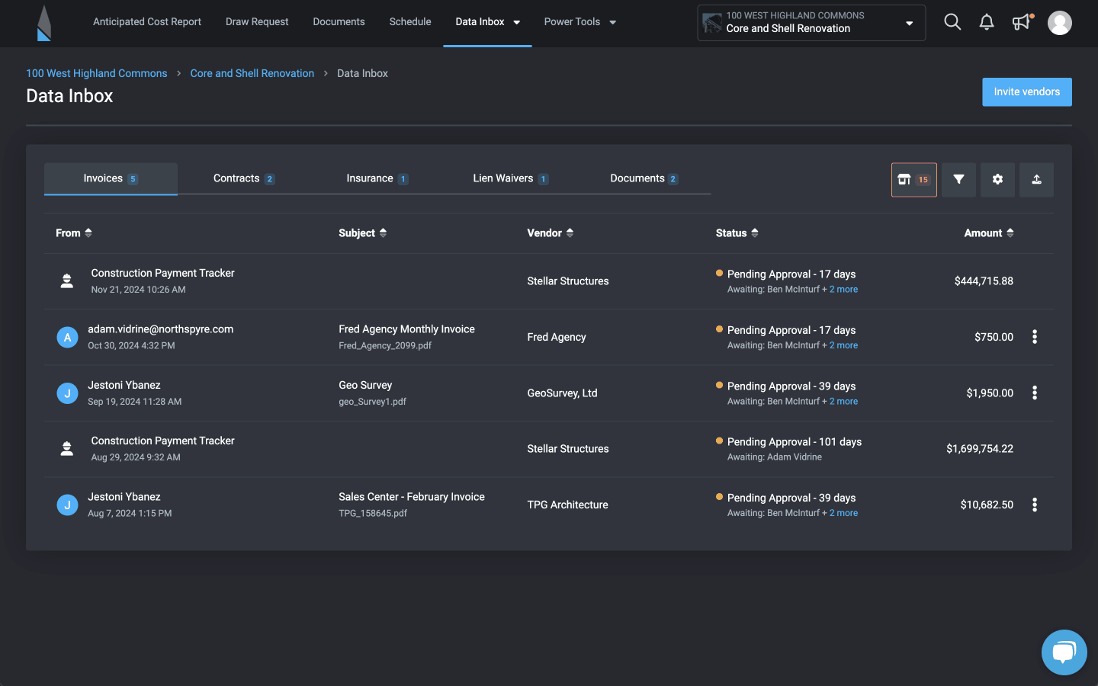1098x686 pixels.
Task: Sort the table by Status column
Action: coord(737,233)
